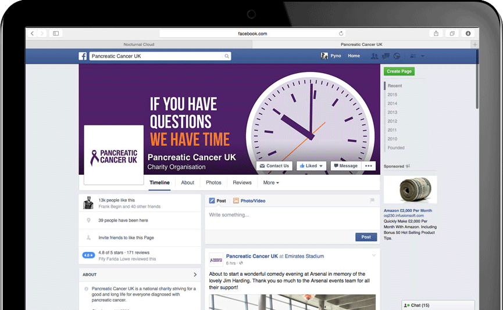Viewport: 503px width, 310px height.
Task: Click the facebook.com address bar
Action: pyautogui.click(x=252, y=33)
